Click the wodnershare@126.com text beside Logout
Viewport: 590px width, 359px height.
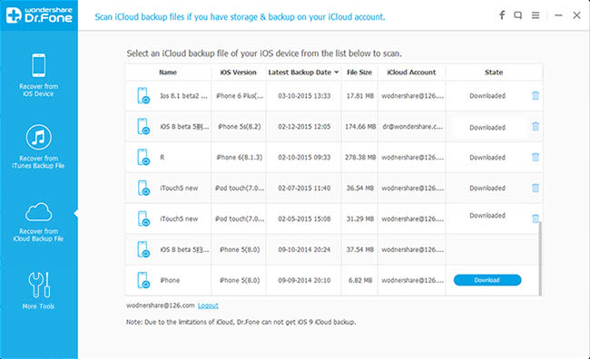pyautogui.click(x=161, y=306)
